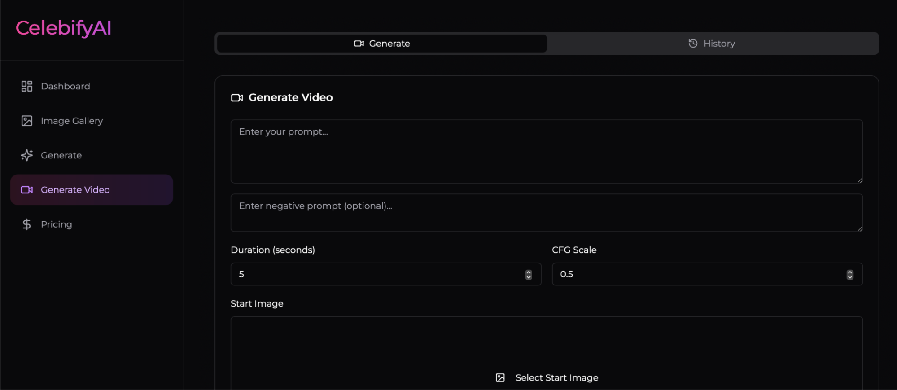
Task: Focus the negative prompt field
Action: (547, 213)
